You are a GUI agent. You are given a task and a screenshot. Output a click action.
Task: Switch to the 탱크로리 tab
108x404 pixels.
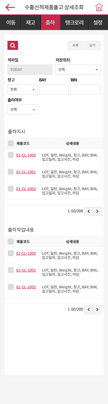pyautogui.click(x=74, y=23)
